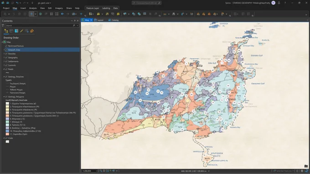Collapse the Geology_Polygons layer legend
The image size is (310, 174).
pyautogui.click(x=4, y=97)
